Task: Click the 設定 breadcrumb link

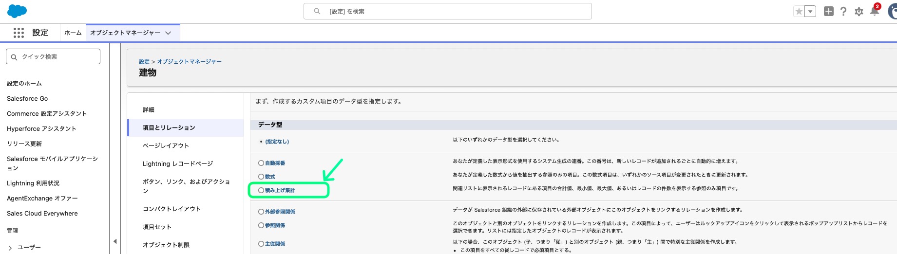Action: (144, 62)
